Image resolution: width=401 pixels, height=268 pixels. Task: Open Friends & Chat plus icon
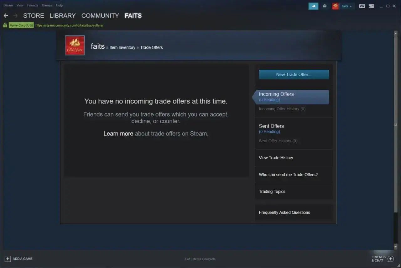[391, 259]
